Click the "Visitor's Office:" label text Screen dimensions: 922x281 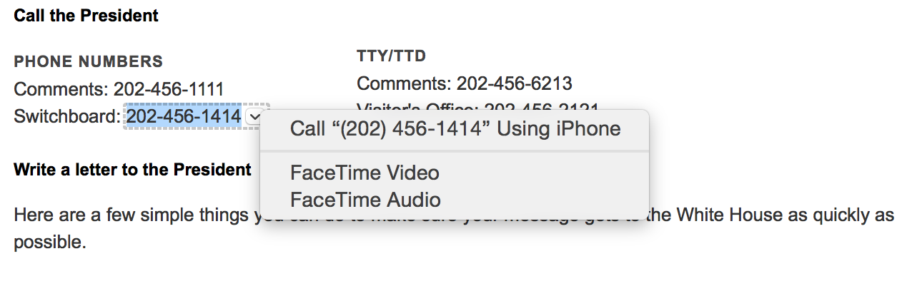(418, 110)
